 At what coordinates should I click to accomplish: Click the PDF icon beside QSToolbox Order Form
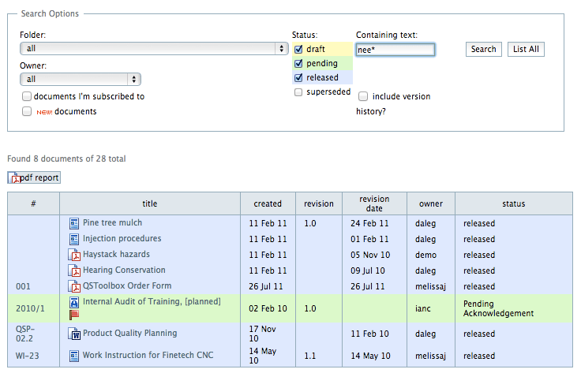click(74, 286)
